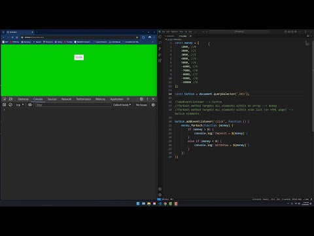Viewport: 314px width, 236px height.
Task: Open DevTools settings gear beside the tabs
Action: (x=141, y=99)
